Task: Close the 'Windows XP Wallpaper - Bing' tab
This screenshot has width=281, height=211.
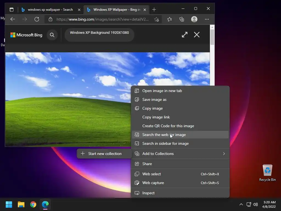Action: [145, 10]
